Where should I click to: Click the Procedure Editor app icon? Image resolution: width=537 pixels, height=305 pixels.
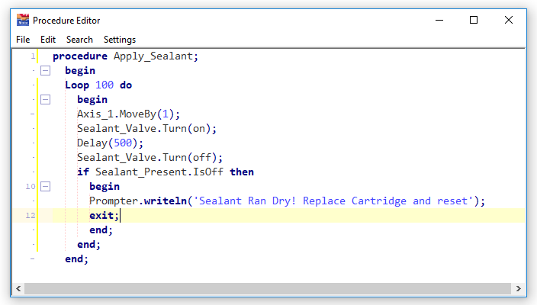pyautogui.click(x=23, y=21)
